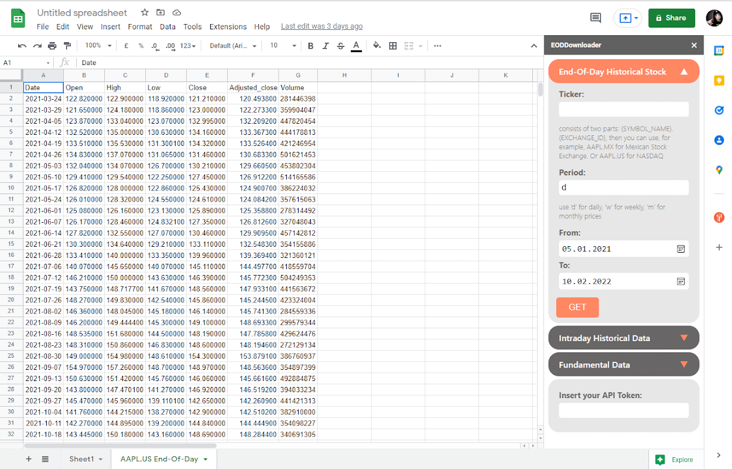Open the number format 123 dropdown

coord(188,46)
